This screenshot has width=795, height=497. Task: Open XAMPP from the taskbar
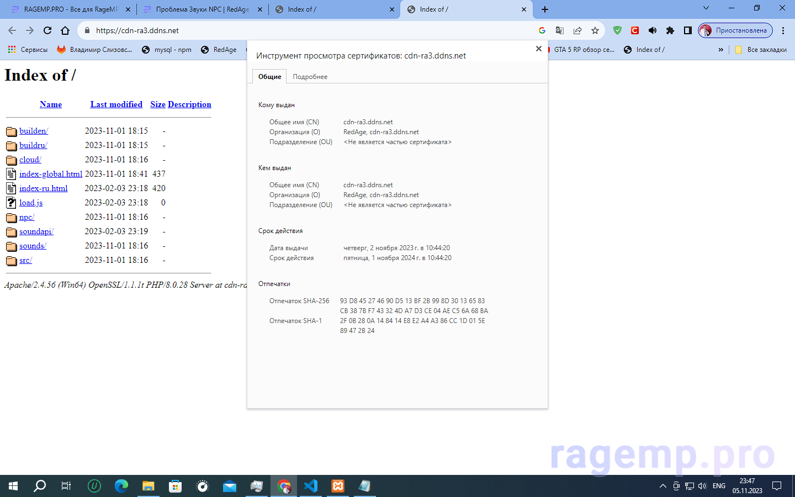[338, 486]
